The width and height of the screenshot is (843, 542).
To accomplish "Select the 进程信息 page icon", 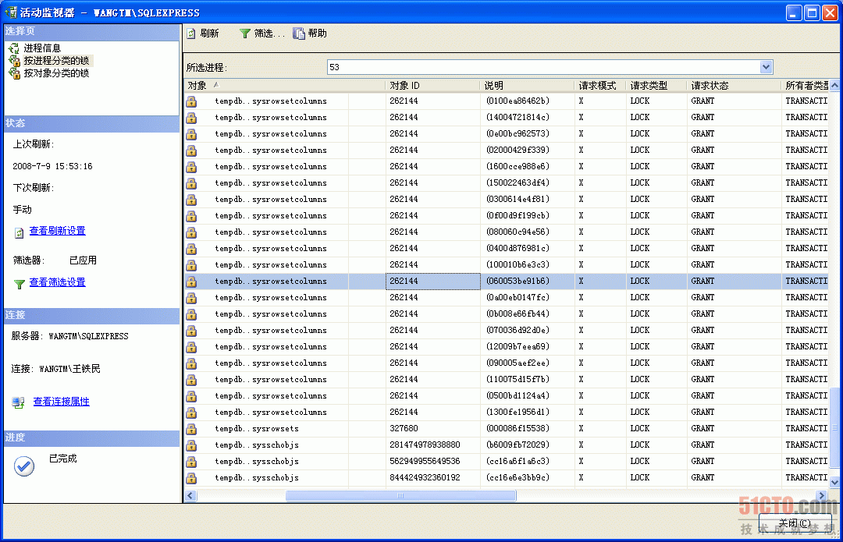I will pyautogui.click(x=14, y=48).
